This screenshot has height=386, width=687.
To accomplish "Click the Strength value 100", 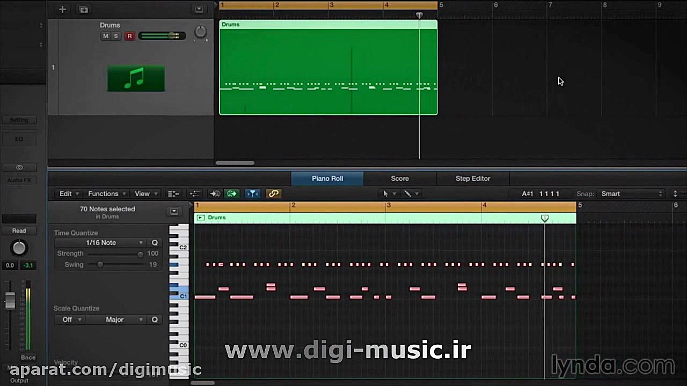I will (x=153, y=254).
